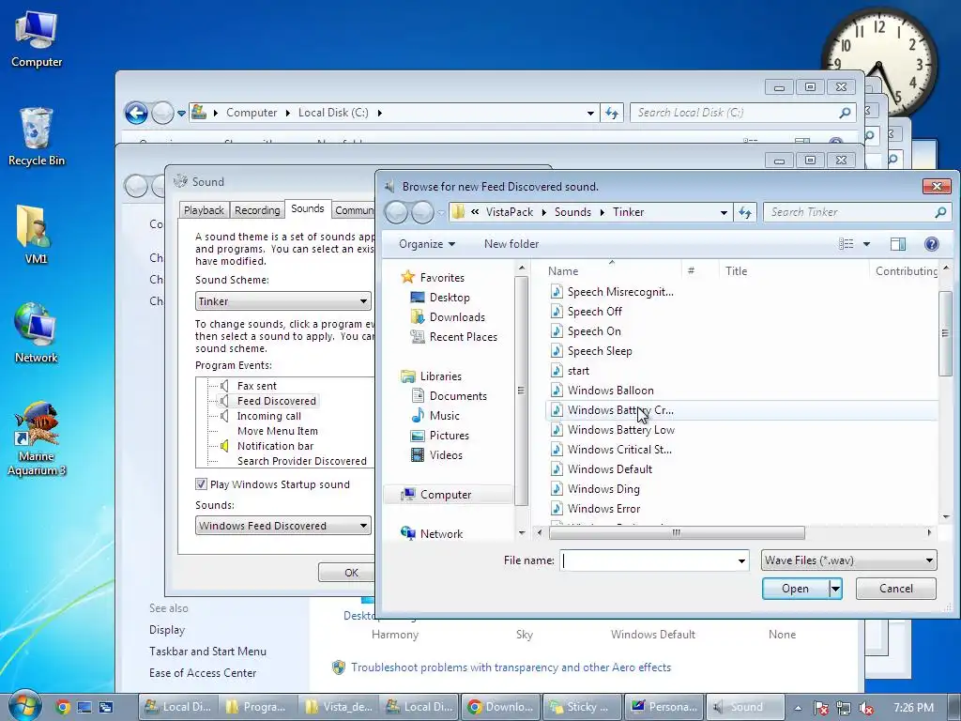Open the Documents library
This screenshot has height=721, width=961.
(x=458, y=396)
